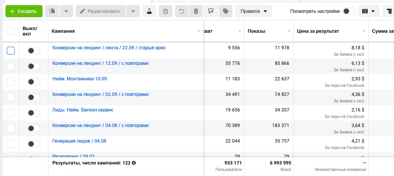Click the trash delete icon

point(196,11)
